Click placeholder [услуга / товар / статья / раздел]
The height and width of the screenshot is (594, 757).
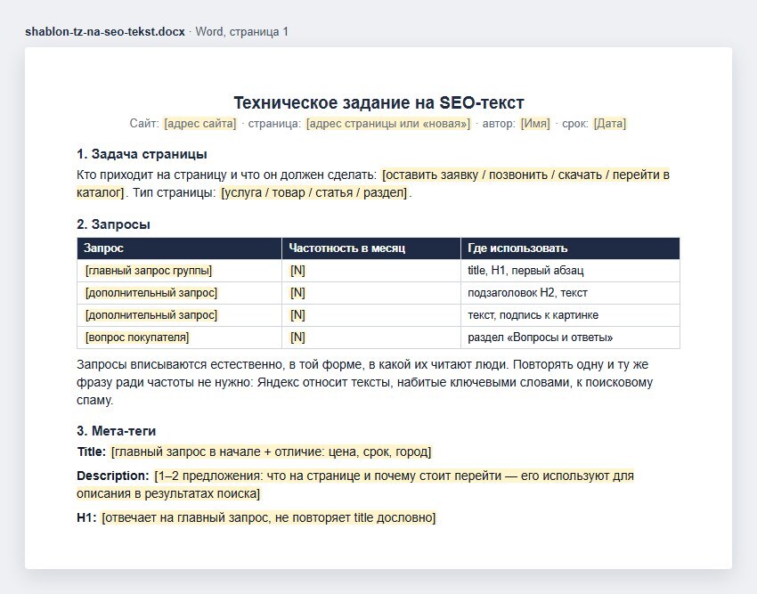(x=314, y=192)
